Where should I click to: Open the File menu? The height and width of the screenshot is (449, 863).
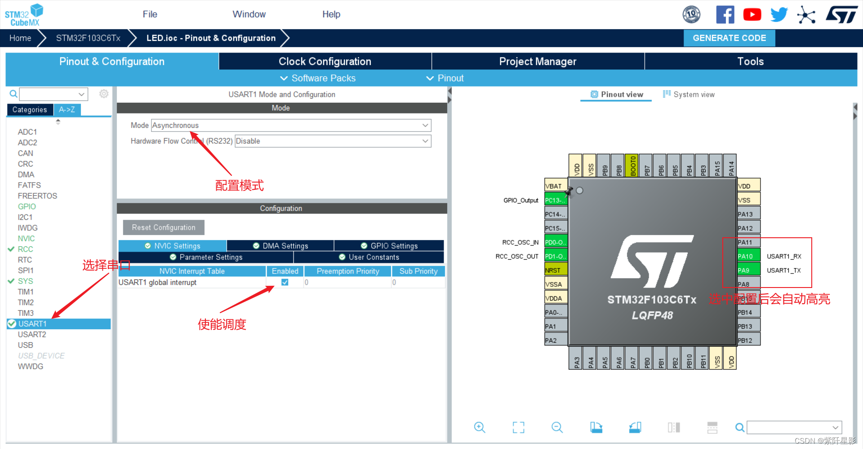pos(150,14)
